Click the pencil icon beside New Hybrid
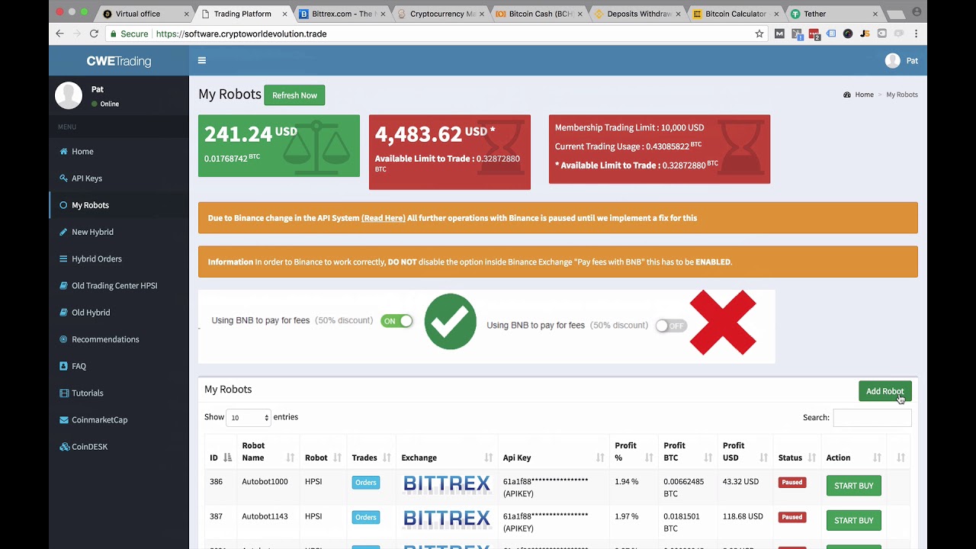The height and width of the screenshot is (549, 976). tap(63, 232)
